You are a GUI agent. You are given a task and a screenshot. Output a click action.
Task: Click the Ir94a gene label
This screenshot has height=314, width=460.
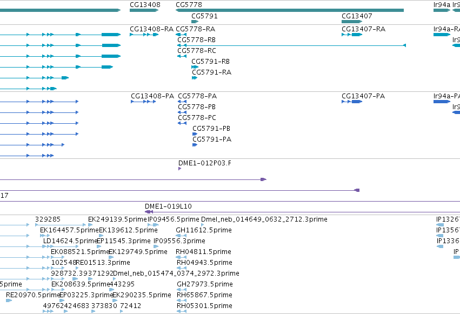tap(442, 5)
